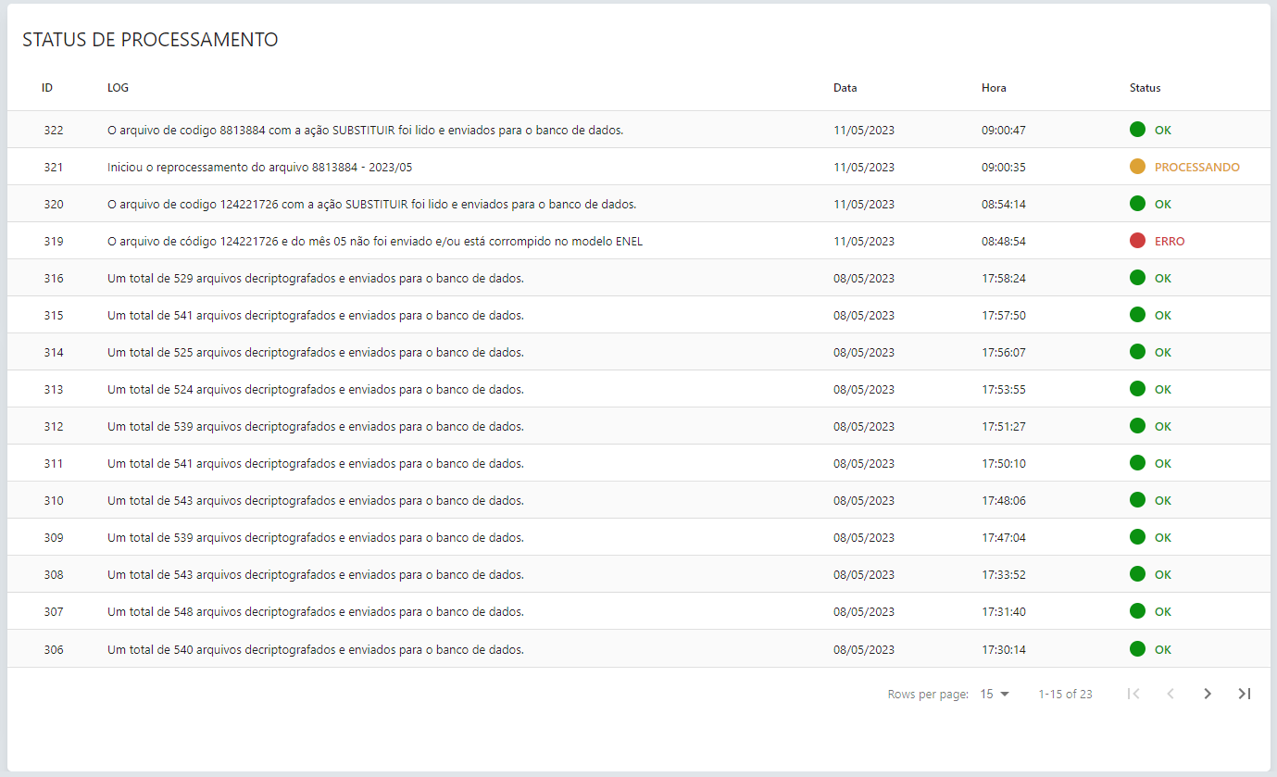Sort table by ID column header

click(x=47, y=88)
